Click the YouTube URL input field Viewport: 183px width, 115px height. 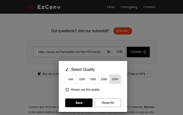click(69, 52)
